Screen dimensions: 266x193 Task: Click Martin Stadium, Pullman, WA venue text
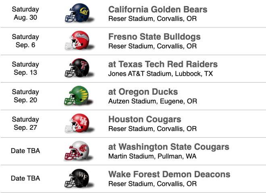point(152,156)
